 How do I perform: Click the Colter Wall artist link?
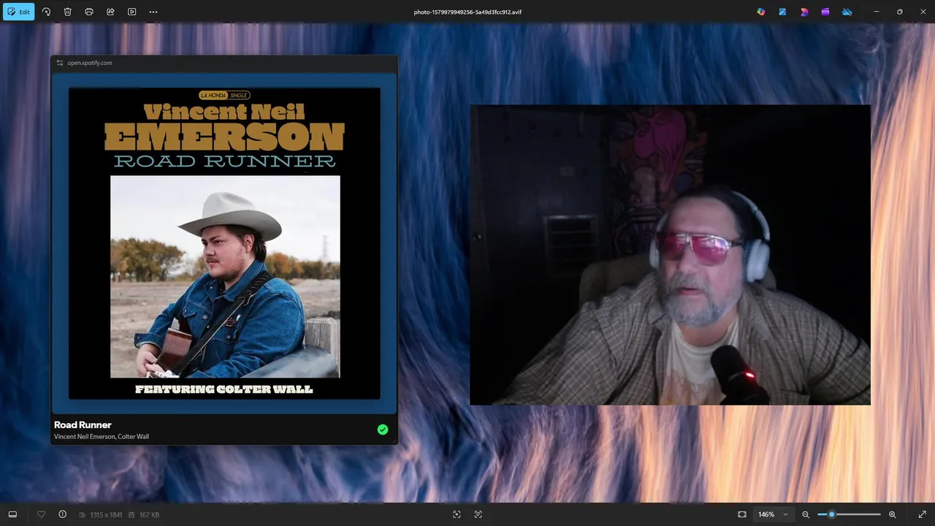pos(133,437)
